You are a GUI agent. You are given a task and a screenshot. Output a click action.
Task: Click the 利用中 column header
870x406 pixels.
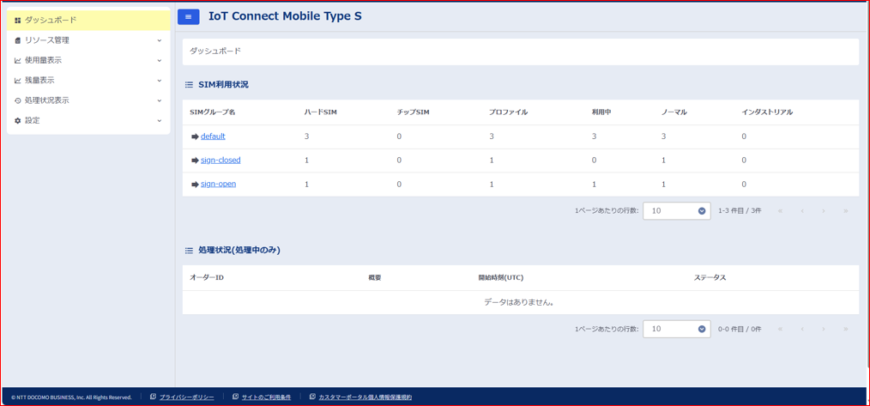[601, 112]
